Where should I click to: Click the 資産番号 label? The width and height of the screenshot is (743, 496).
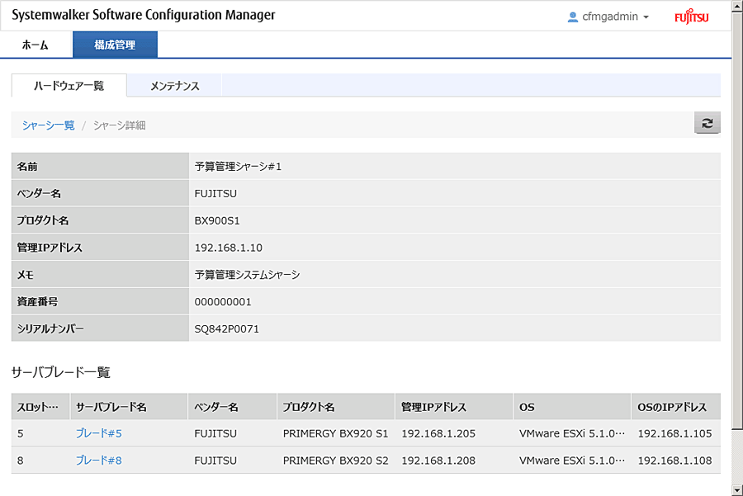click(x=37, y=302)
